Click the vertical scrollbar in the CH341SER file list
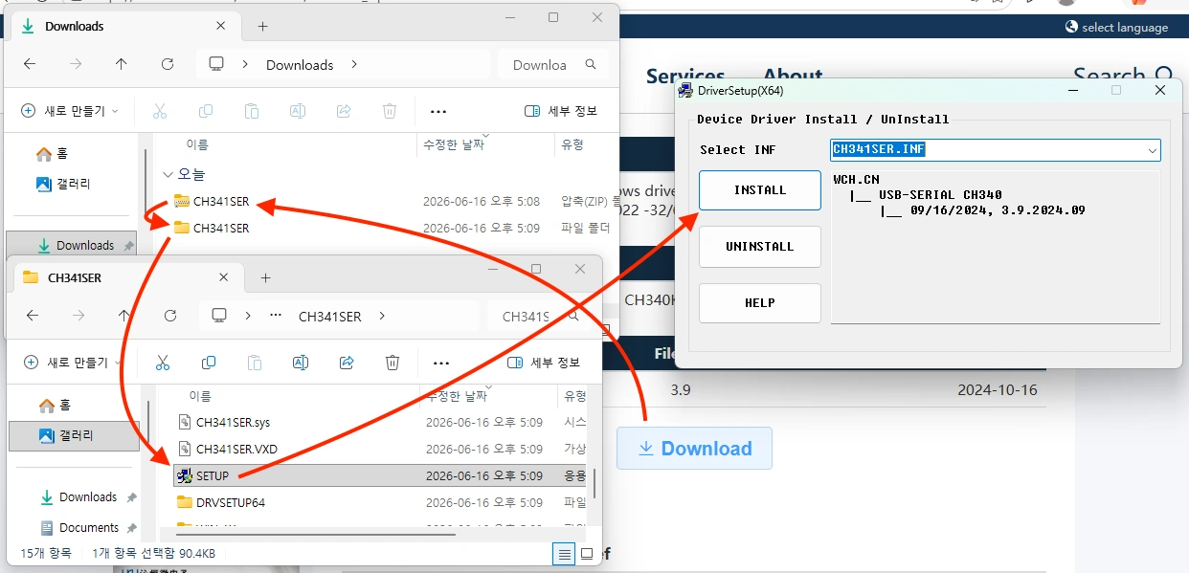 point(594,483)
